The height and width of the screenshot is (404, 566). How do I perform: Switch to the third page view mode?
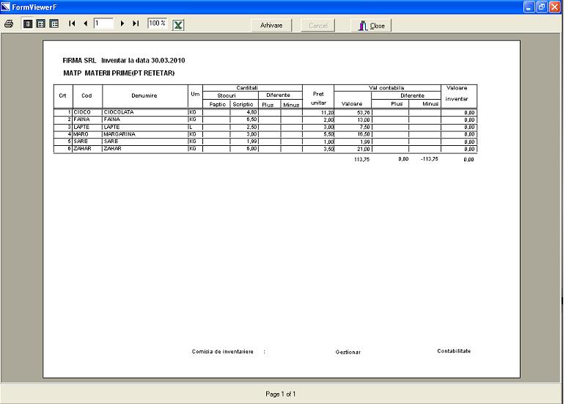tap(54, 24)
